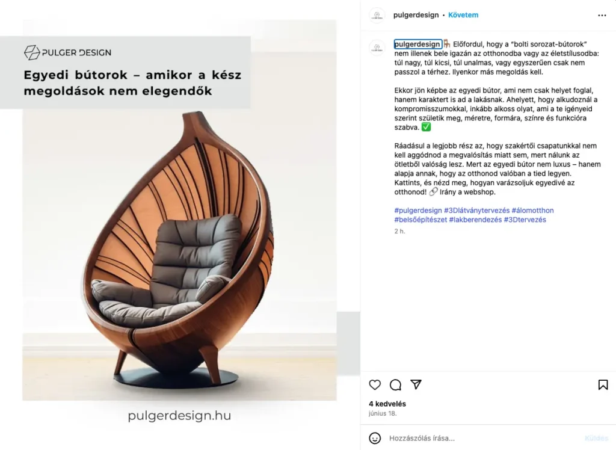Save the post with the bookmark icon

[x=603, y=385]
